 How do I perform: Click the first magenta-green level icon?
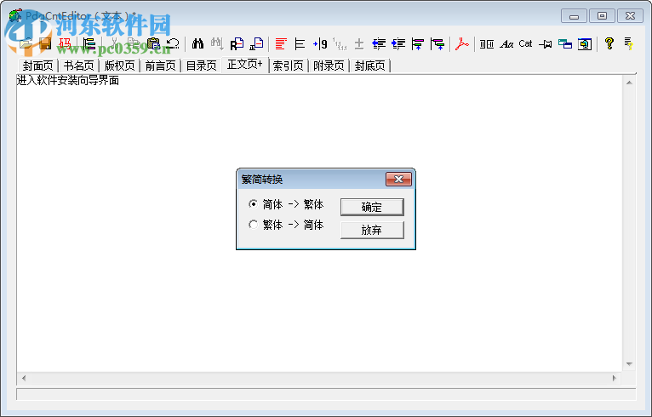pyautogui.click(x=417, y=43)
